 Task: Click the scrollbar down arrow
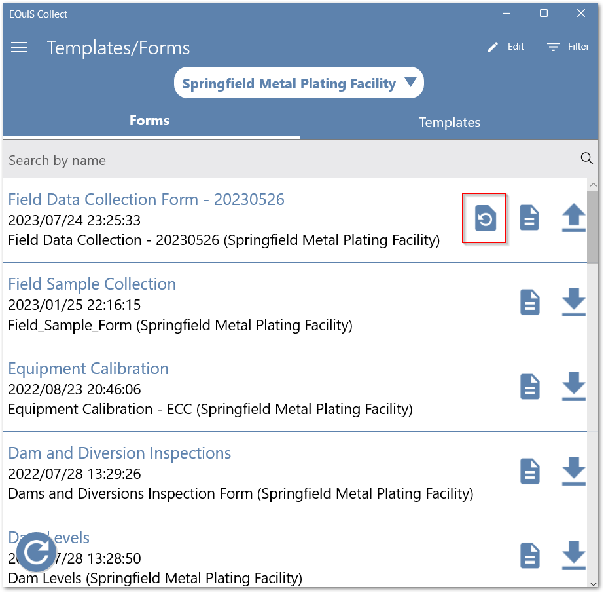(593, 584)
